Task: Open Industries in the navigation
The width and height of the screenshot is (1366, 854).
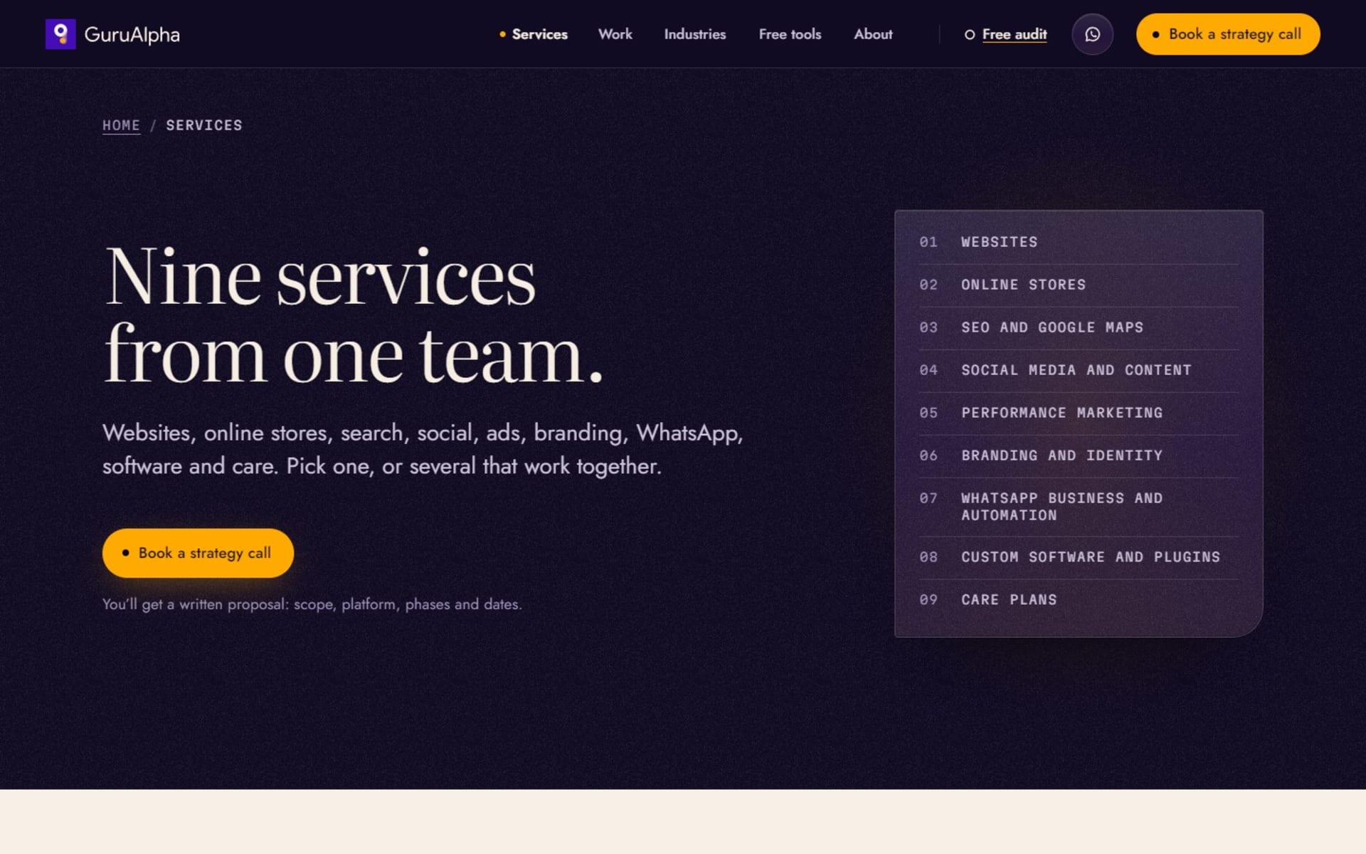Action: pos(694,34)
